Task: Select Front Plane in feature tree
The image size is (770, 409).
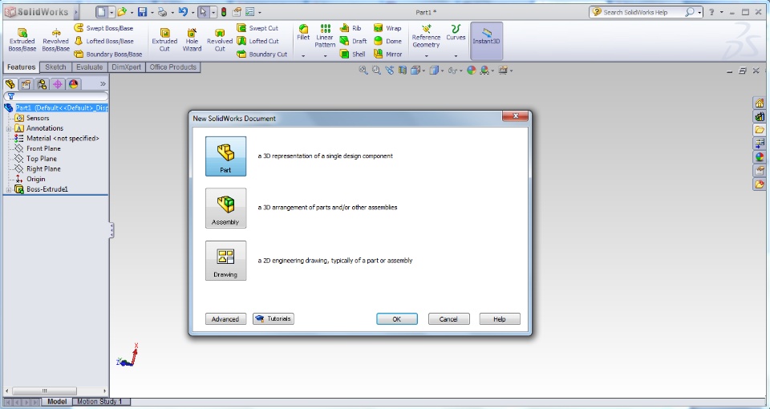Action: [x=43, y=149]
